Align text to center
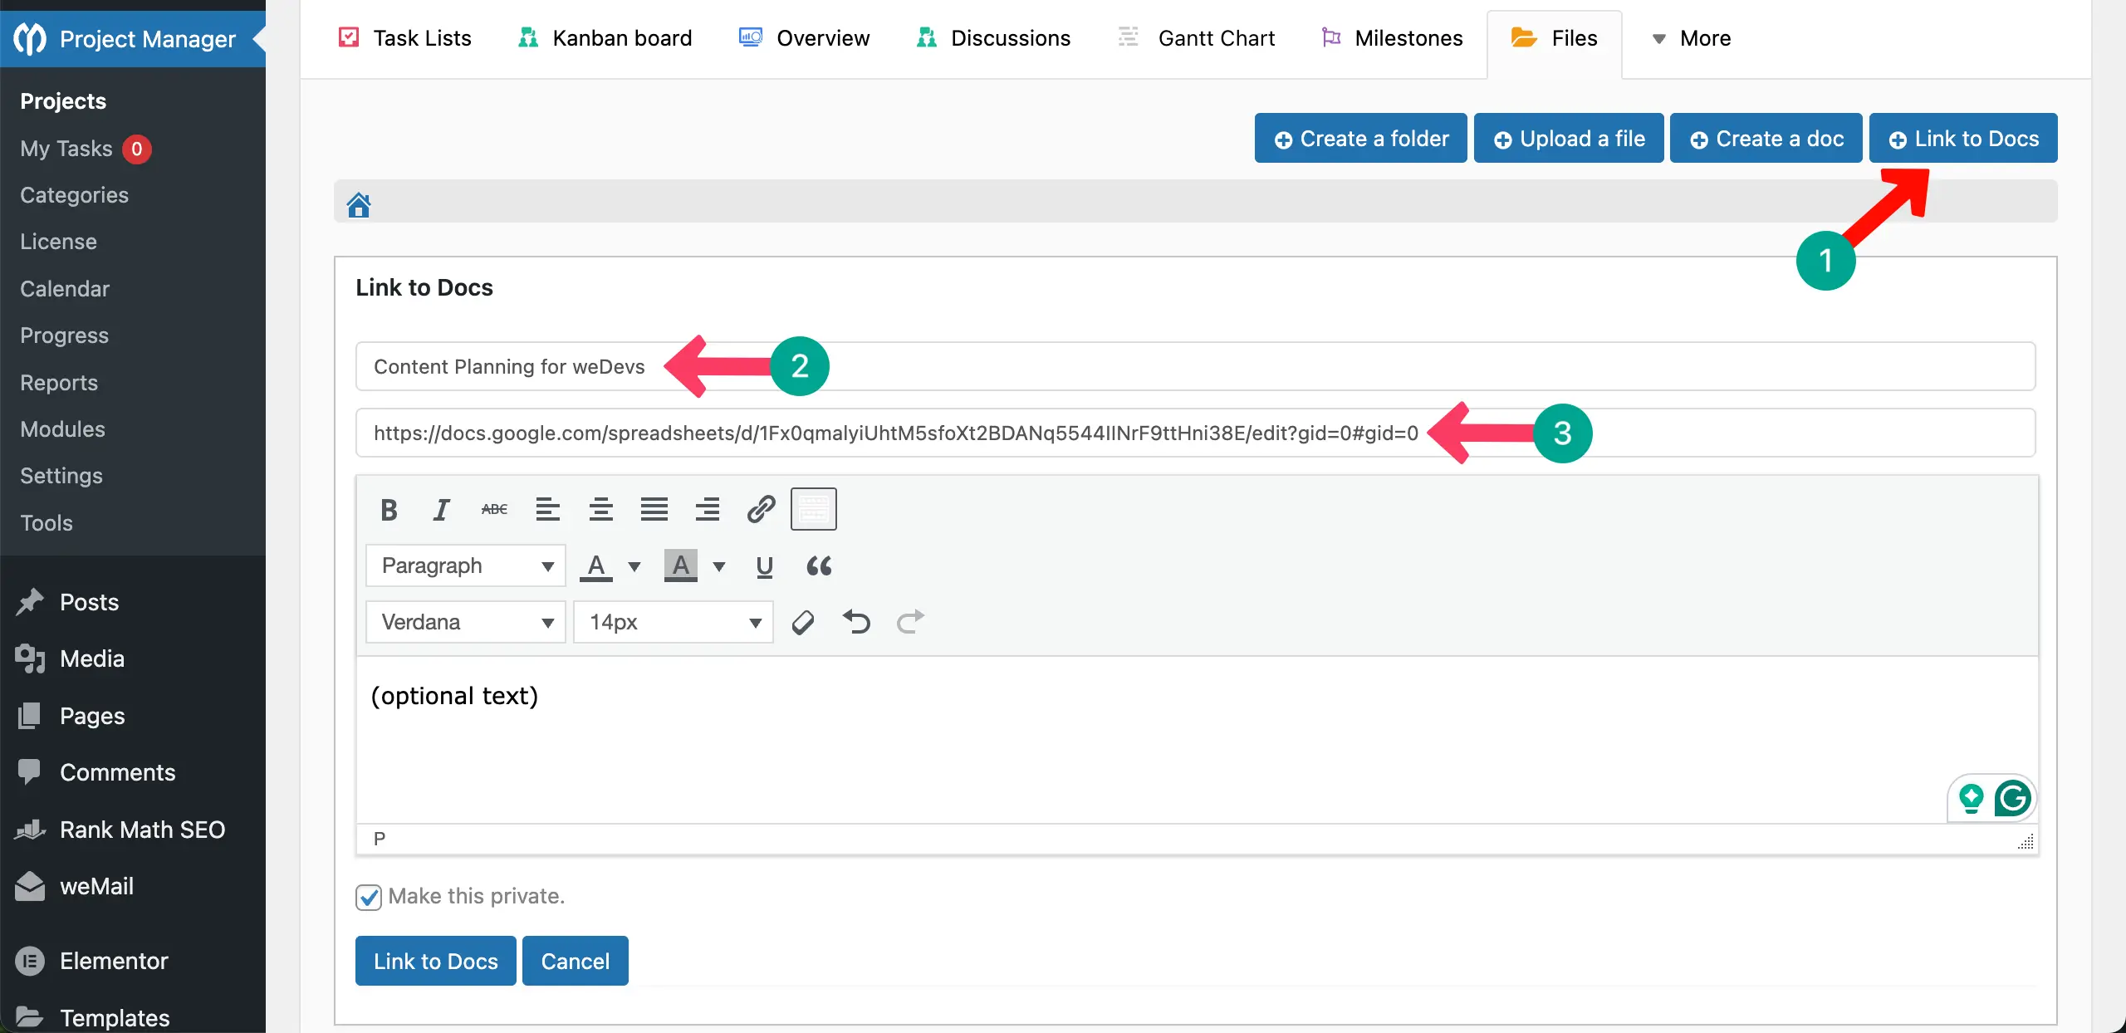Image resolution: width=2126 pixels, height=1033 pixels. pyautogui.click(x=600, y=509)
